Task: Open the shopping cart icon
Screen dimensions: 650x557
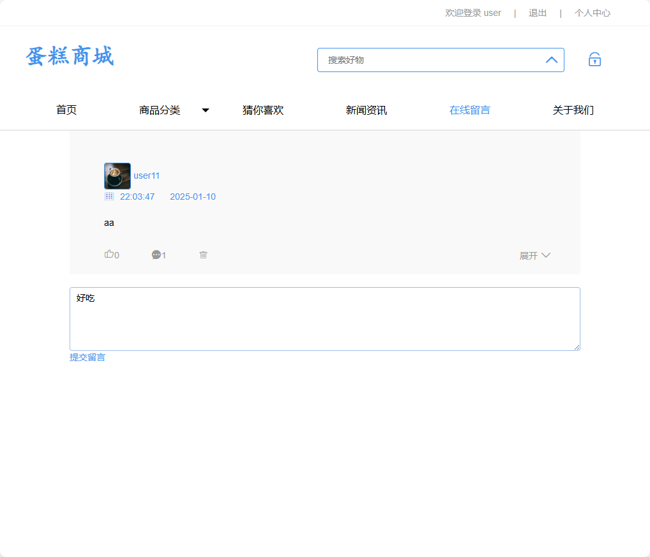Action: (594, 59)
